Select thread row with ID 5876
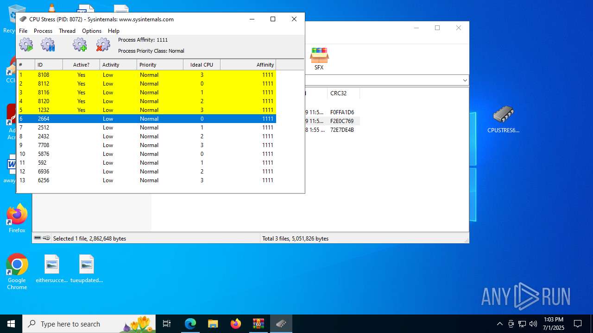The height and width of the screenshot is (333, 593). pos(146,154)
